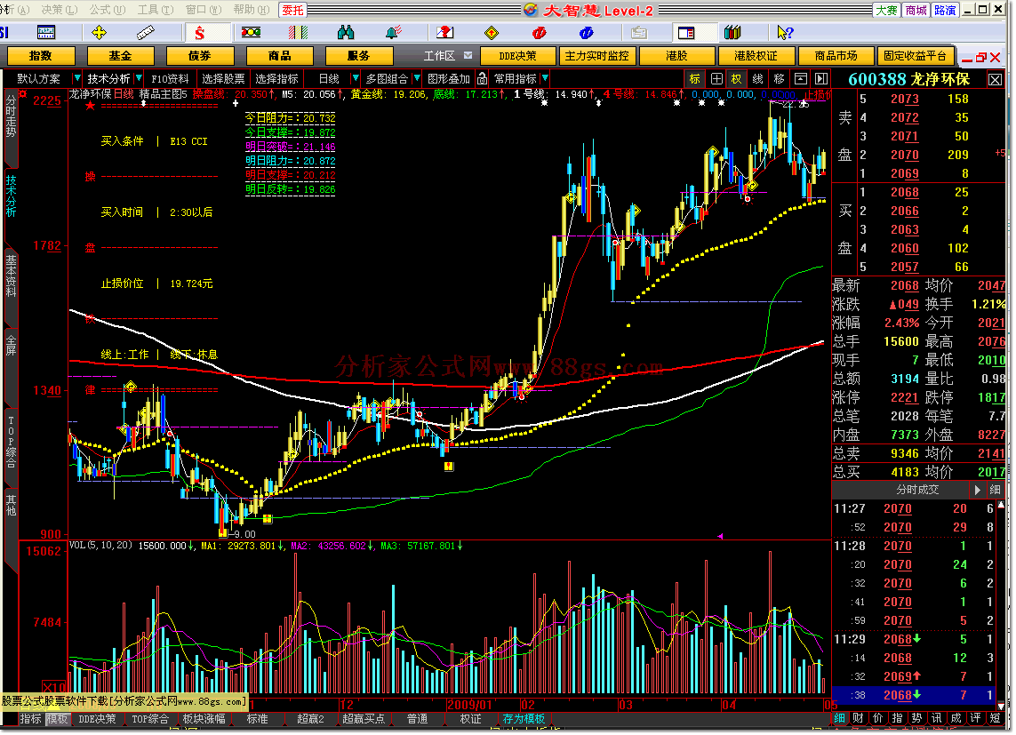
Task: Toggle the 线 line drawing button
Action: point(757,79)
